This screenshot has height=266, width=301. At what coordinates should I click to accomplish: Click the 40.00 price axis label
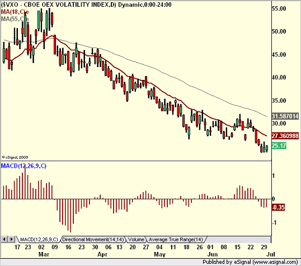[x=279, y=78]
